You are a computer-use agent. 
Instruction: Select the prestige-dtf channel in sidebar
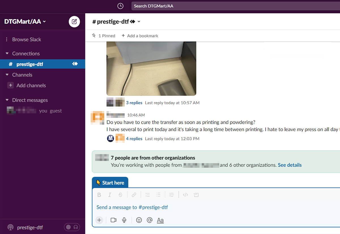click(42, 64)
